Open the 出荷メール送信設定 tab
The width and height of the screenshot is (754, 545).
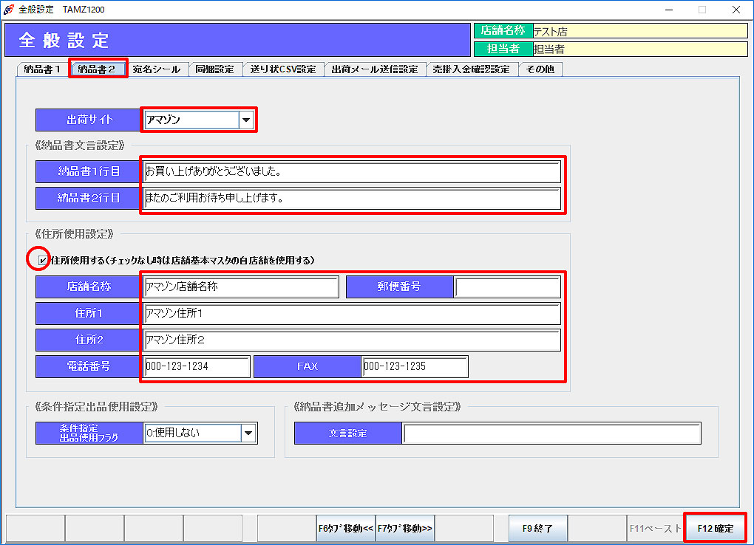point(375,69)
